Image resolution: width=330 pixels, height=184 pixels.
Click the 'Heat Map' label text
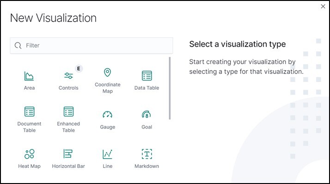29,166
